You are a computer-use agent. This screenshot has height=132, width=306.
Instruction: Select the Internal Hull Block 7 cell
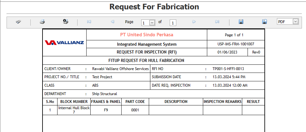click(x=74, y=110)
